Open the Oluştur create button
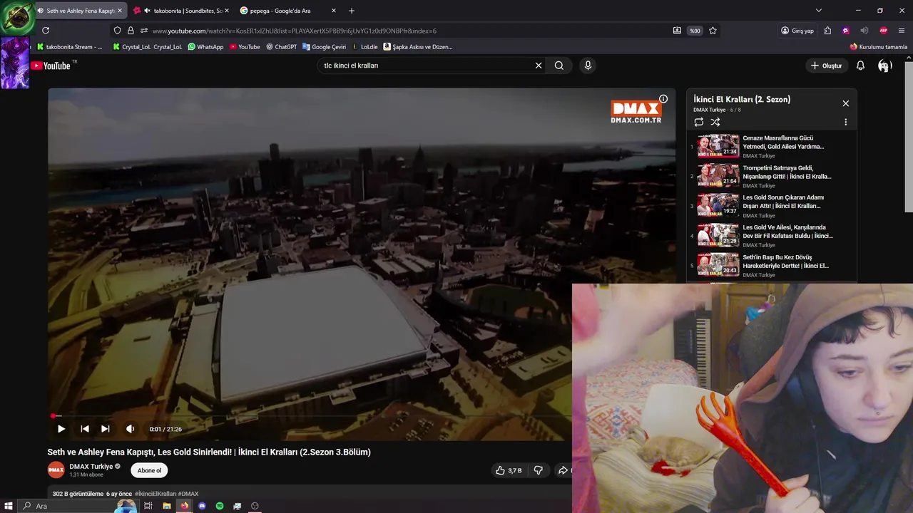Viewport: 913px width, 513px height. (826, 66)
